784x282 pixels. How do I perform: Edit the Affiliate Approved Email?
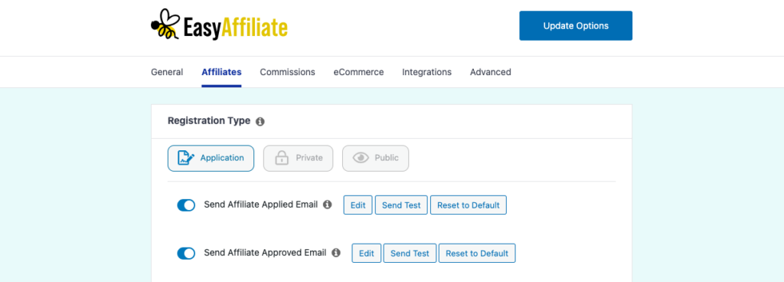click(367, 253)
